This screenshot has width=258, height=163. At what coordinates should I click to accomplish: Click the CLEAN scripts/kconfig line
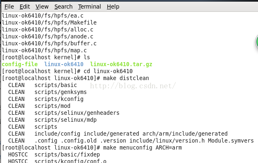[x=46, y=99]
